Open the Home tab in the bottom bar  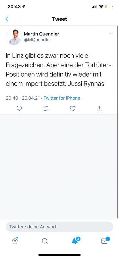tap(15, 241)
